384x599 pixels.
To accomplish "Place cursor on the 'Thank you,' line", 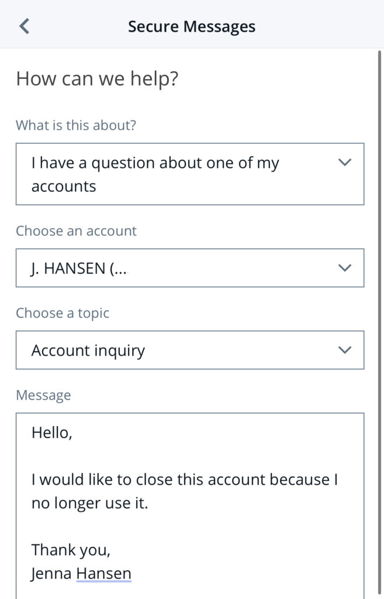I will tap(70, 550).
